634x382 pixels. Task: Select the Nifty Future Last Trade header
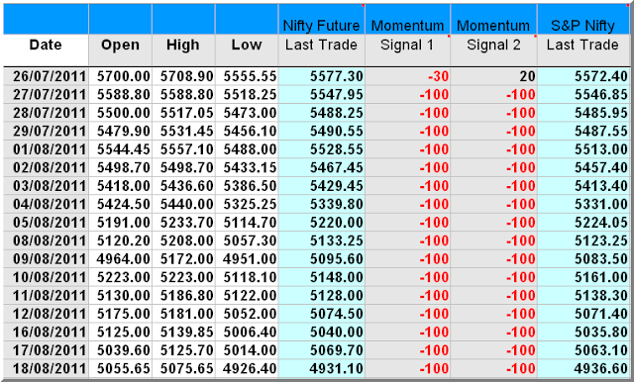[321, 35]
